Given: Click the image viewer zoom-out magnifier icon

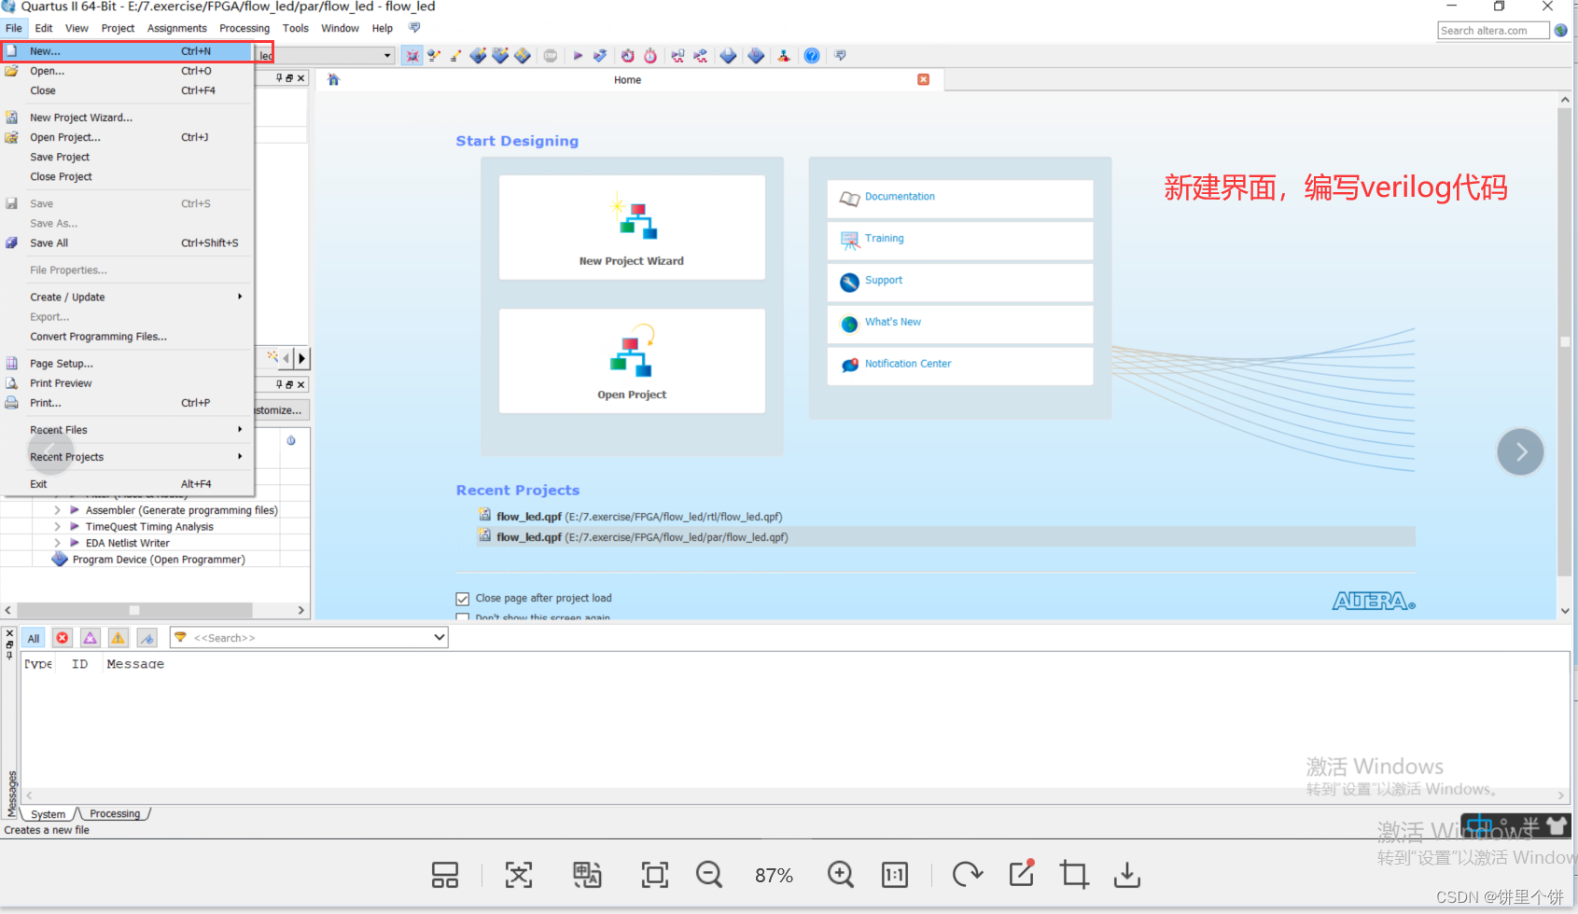Looking at the screenshot, I should pyautogui.click(x=709, y=875).
